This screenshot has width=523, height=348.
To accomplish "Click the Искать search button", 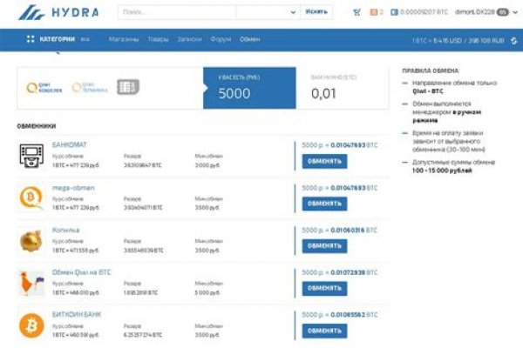I will coord(317,12).
